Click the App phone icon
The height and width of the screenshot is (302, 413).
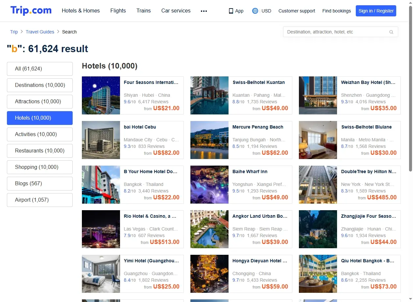pyautogui.click(x=231, y=11)
